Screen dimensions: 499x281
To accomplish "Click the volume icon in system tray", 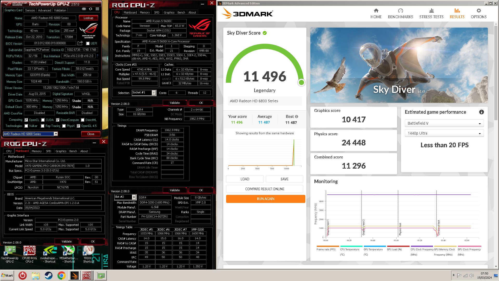I will coord(472,276).
